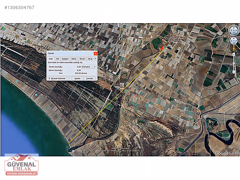Click the look-around up arrow on compass

tap(234, 28)
